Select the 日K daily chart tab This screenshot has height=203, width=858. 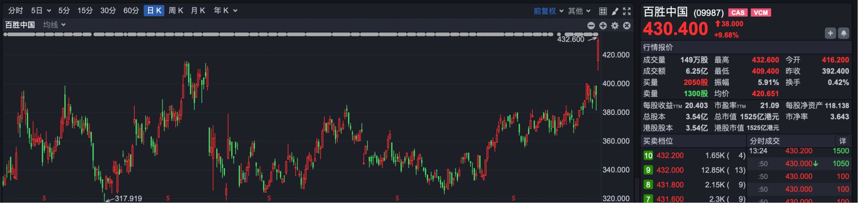tap(154, 11)
